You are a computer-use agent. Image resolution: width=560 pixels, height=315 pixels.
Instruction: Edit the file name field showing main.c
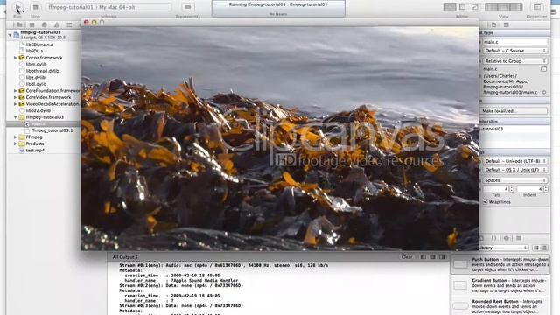pos(515,42)
